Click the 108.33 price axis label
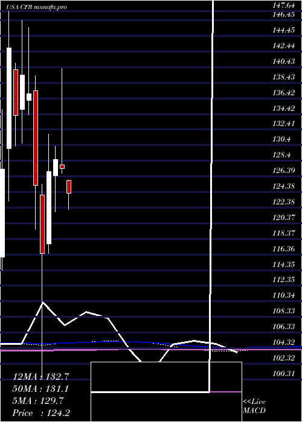302x422 pixels. (x=284, y=311)
